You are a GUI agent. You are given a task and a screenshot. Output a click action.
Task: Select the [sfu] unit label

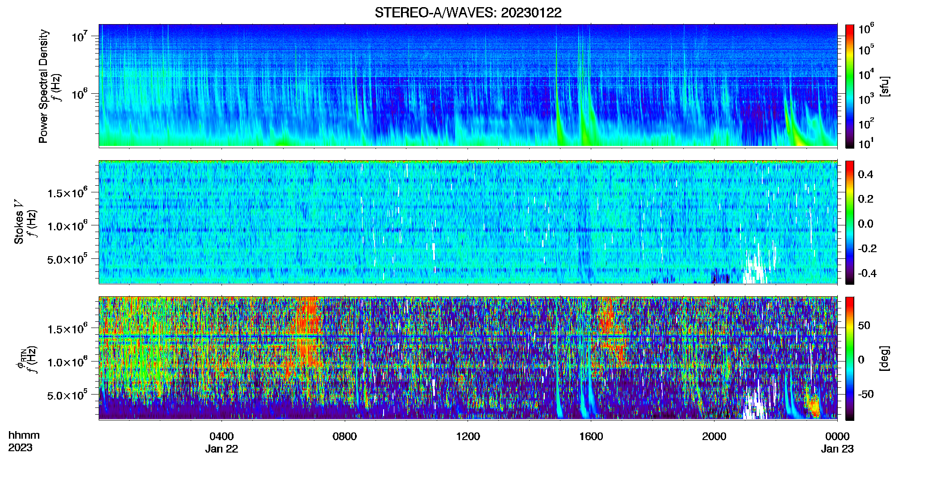885,86
